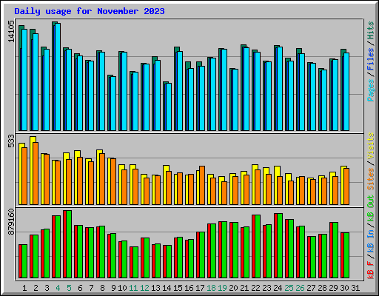Click the 879160 axis value
379x296 pixels.
point(12,222)
